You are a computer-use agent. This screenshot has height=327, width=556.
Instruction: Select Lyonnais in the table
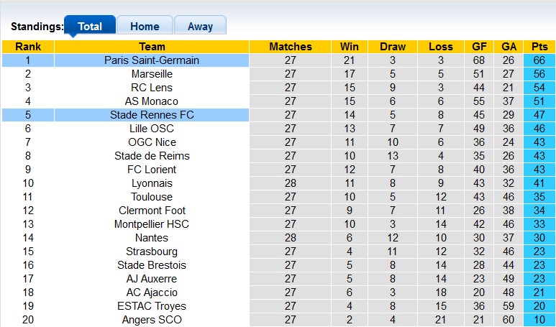[152, 183]
